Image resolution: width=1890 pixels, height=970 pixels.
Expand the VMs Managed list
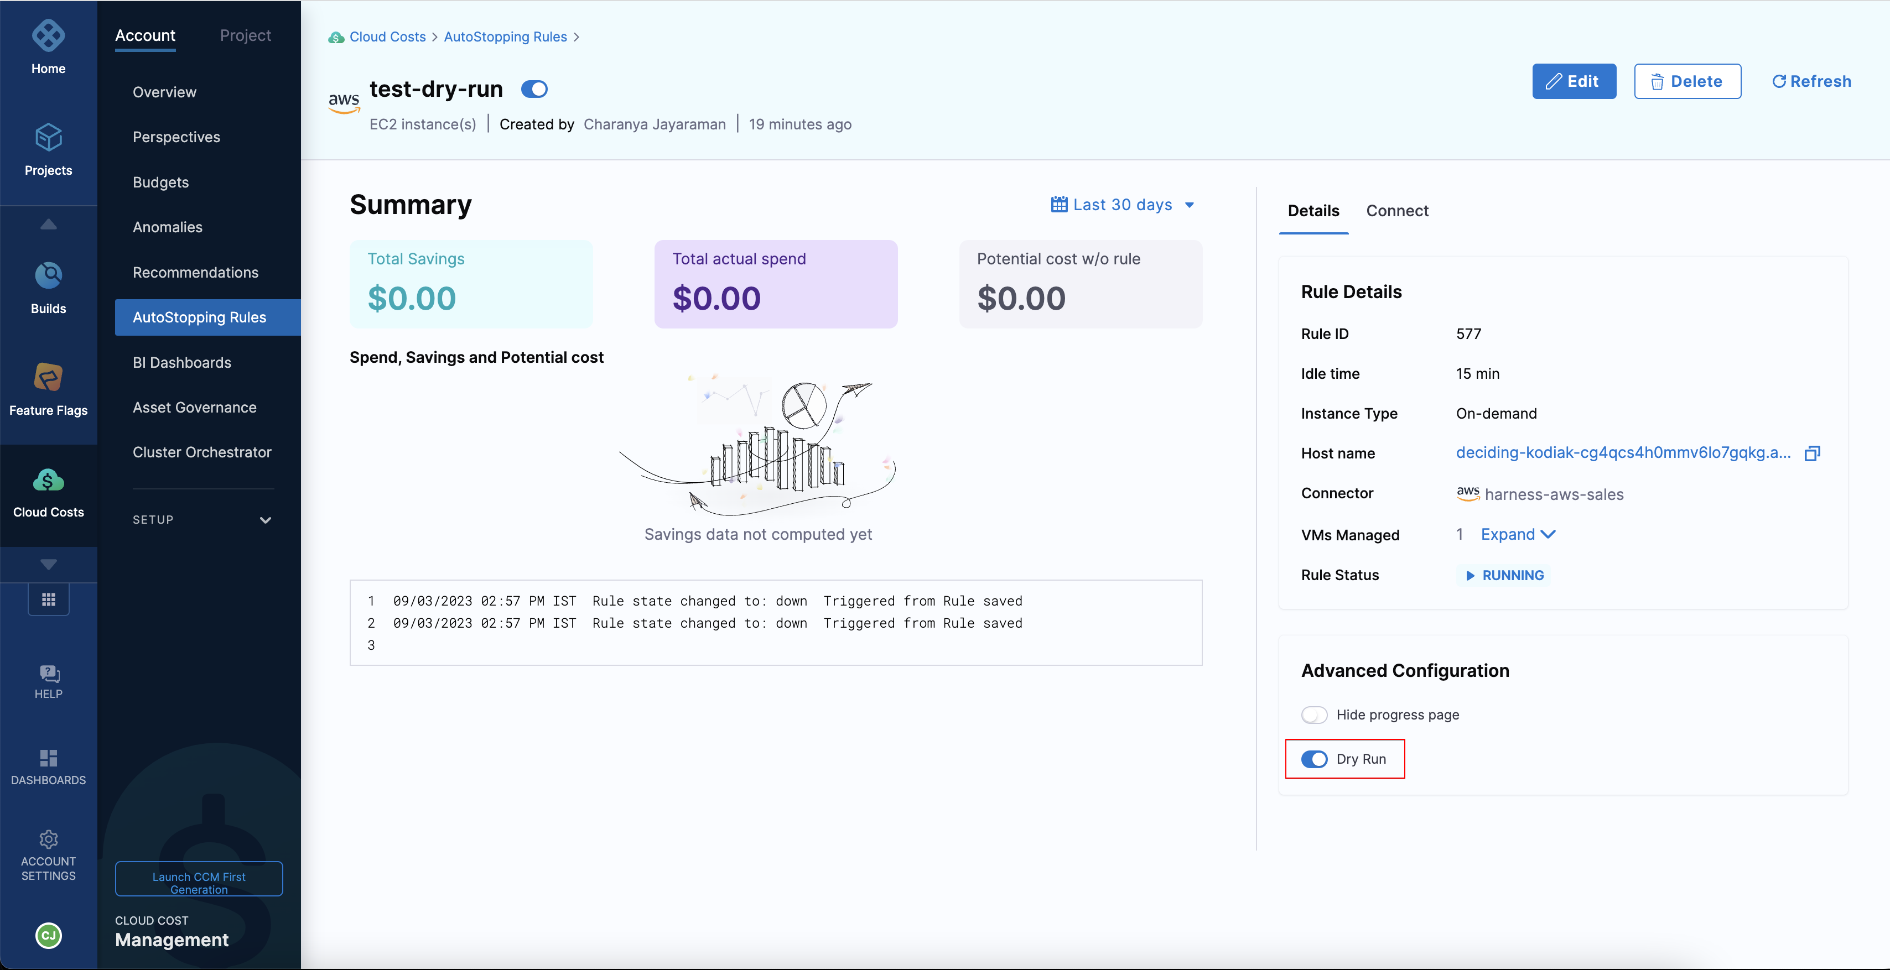click(x=1517, y=534)
